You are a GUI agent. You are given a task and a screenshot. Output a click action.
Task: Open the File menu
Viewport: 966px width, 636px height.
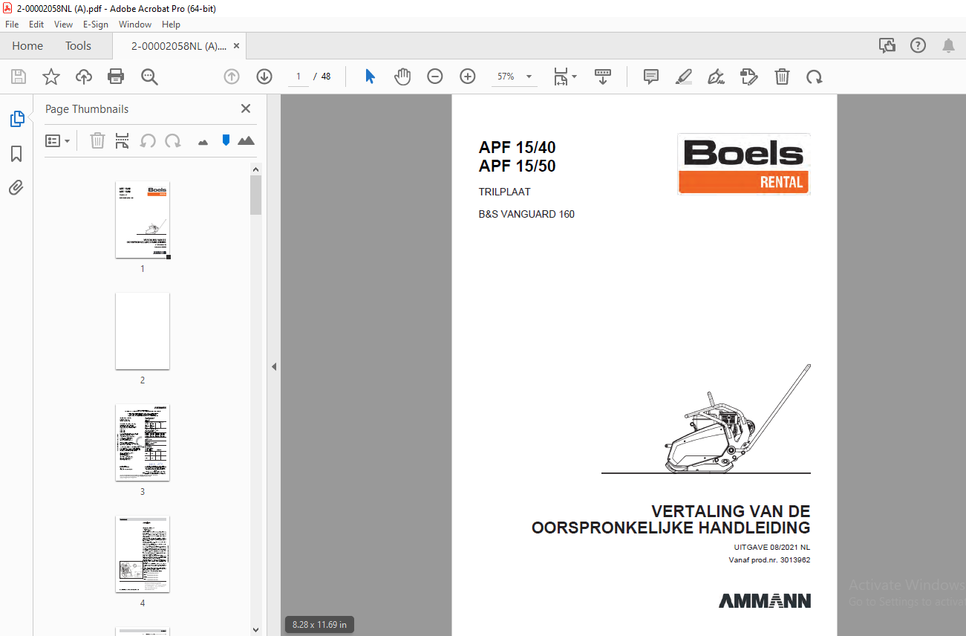click(x=12, y=25)
